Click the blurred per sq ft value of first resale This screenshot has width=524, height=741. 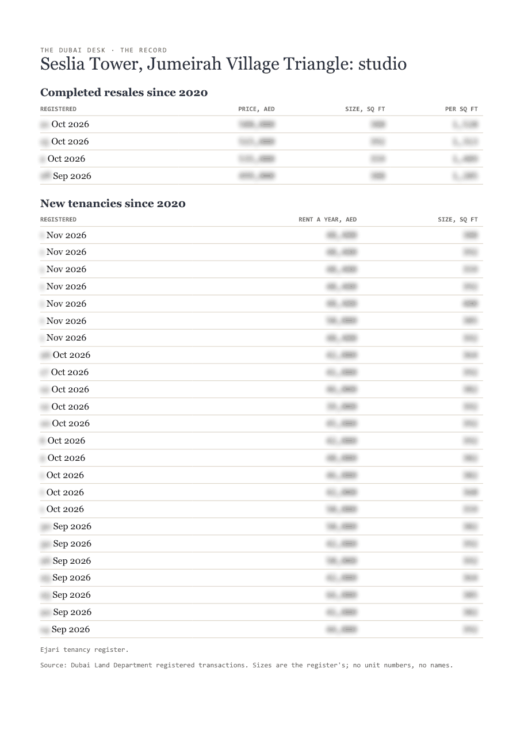465,124
